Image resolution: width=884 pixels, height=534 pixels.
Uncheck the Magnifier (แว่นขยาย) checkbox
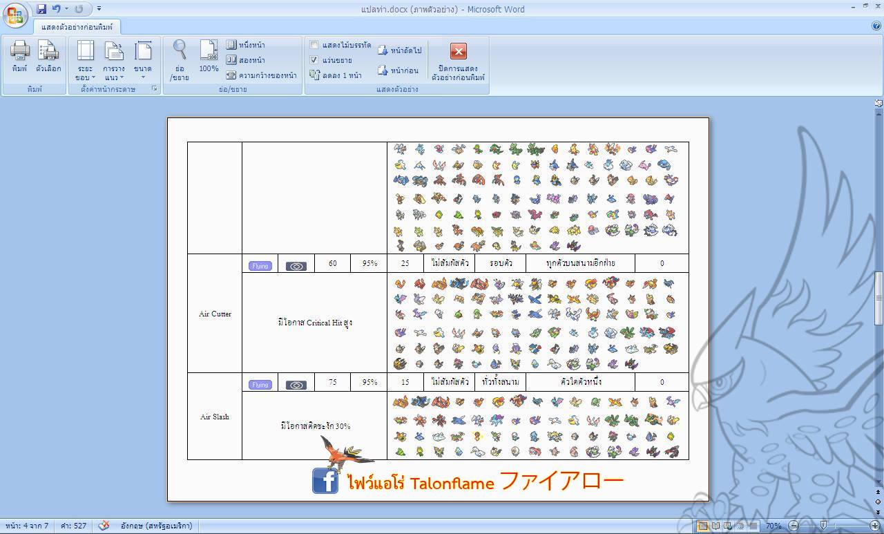314,60
